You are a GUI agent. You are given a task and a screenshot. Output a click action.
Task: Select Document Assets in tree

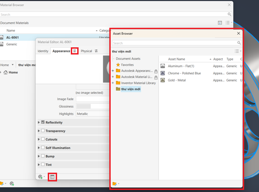coord(128,59)
